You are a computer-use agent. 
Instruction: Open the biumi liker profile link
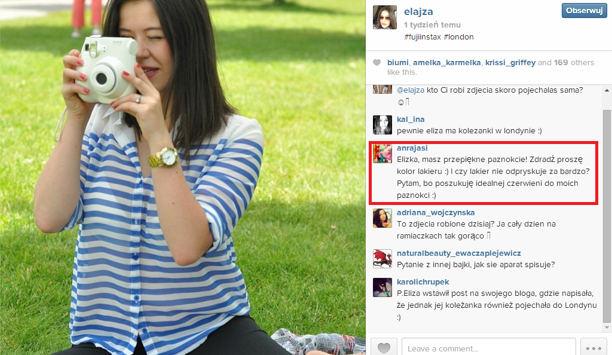(x=397, y=62)
